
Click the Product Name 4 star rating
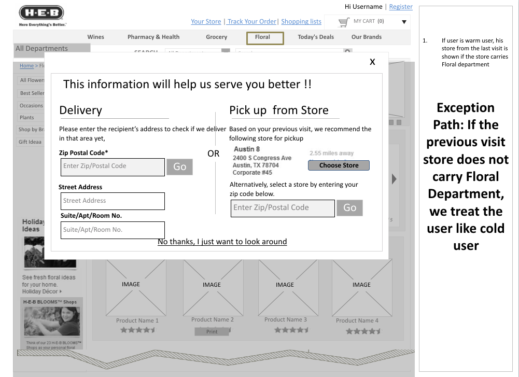363,331
